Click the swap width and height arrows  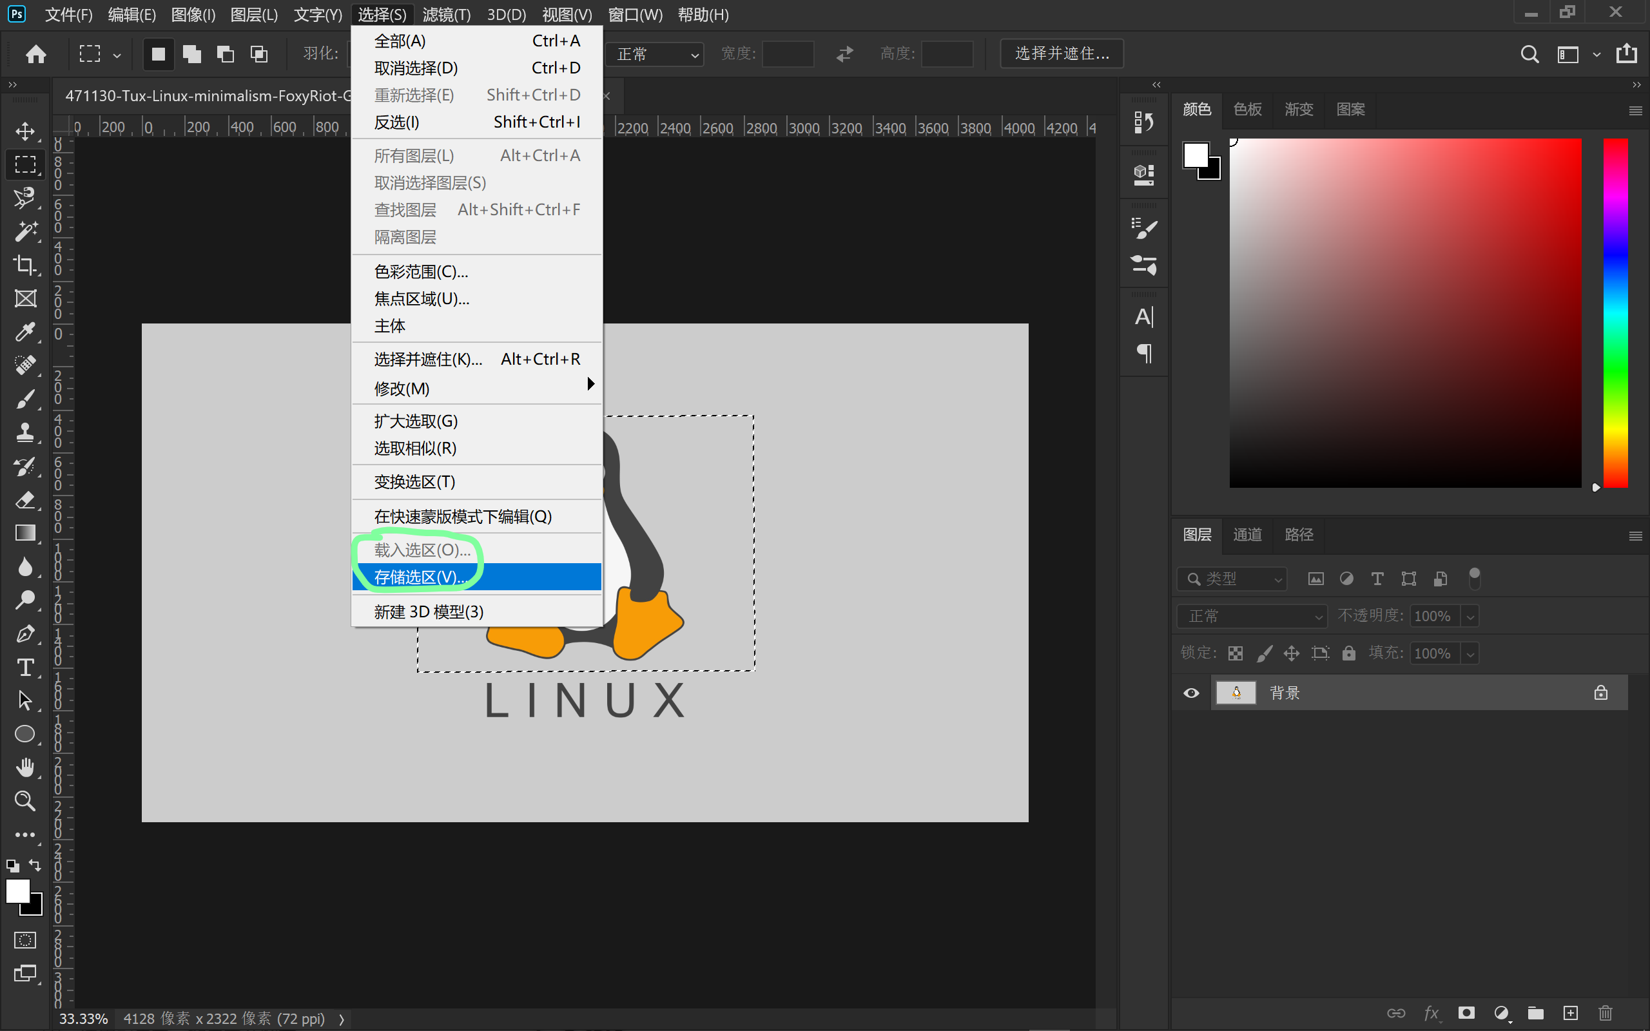(845, 54)
